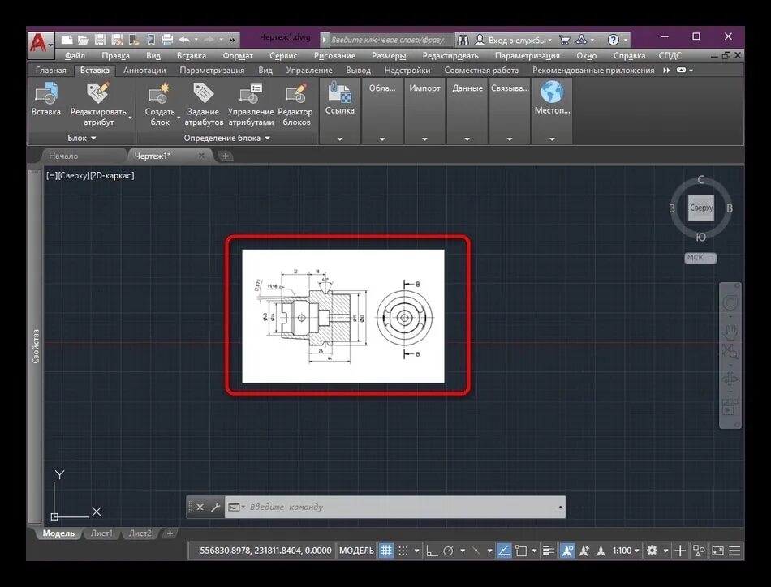This screenshot has width=771, height=587.
Task: Open the Начало file tab
Action: tap(63, 156)
